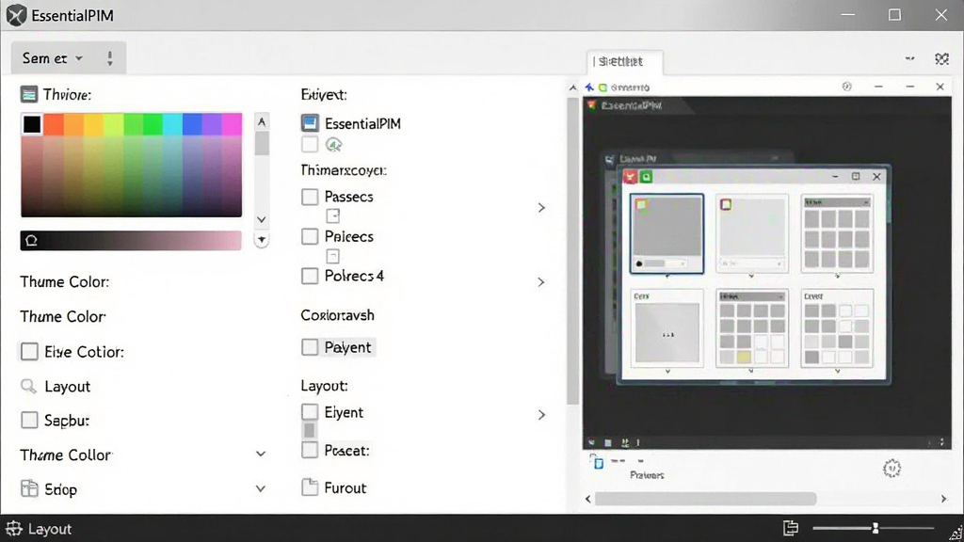Click the Layout magnifier icon

coord(29,386)
